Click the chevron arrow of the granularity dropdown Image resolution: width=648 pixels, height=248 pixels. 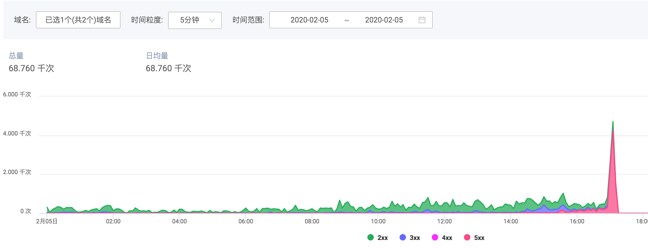click(x=212, y=20)
